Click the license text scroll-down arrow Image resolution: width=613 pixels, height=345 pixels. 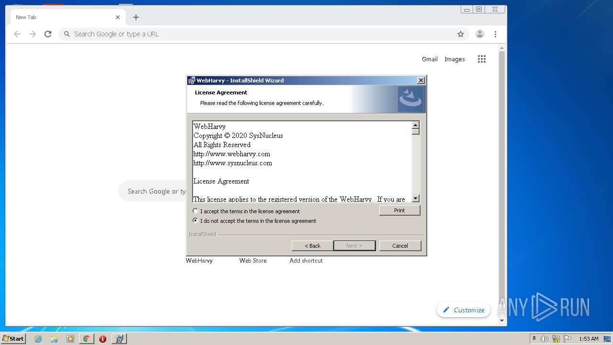point(416,198)
